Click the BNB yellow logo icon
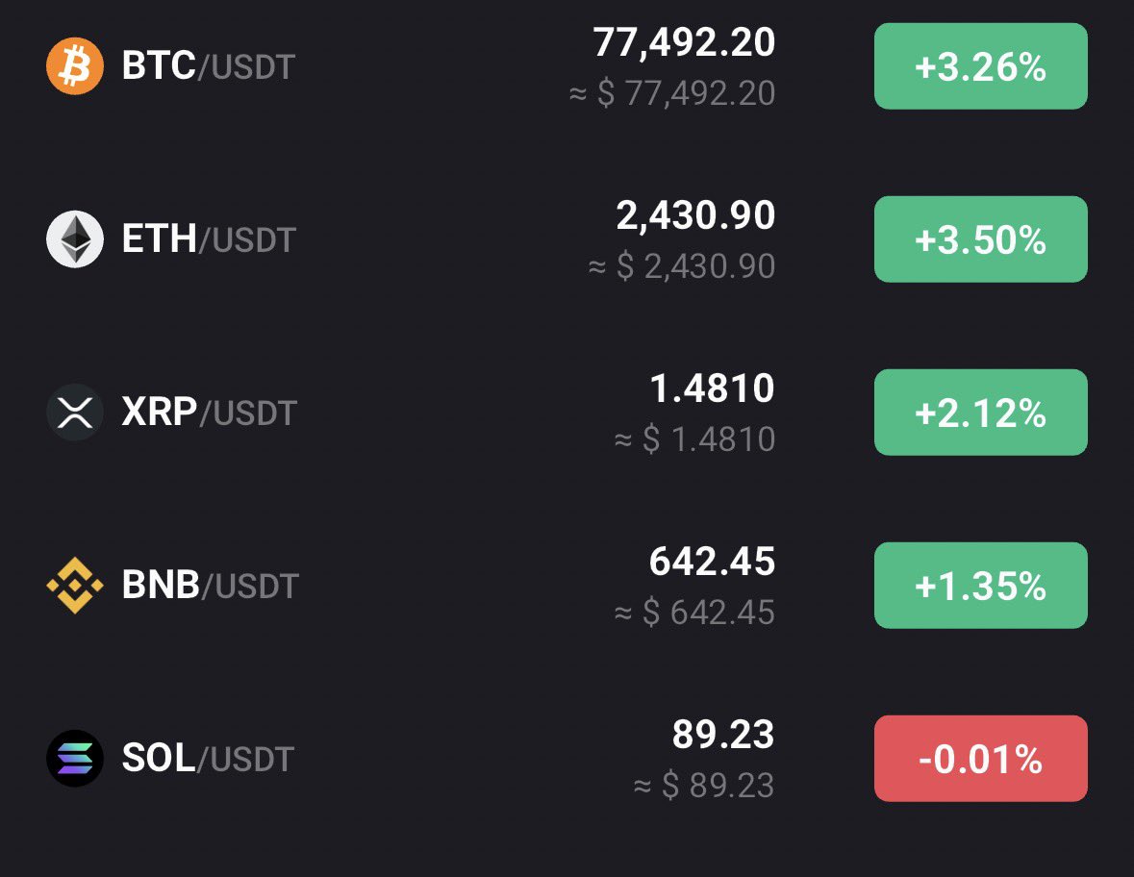Image resolution: width=1134 pixels, height=877 pixels. click(75, 586)
